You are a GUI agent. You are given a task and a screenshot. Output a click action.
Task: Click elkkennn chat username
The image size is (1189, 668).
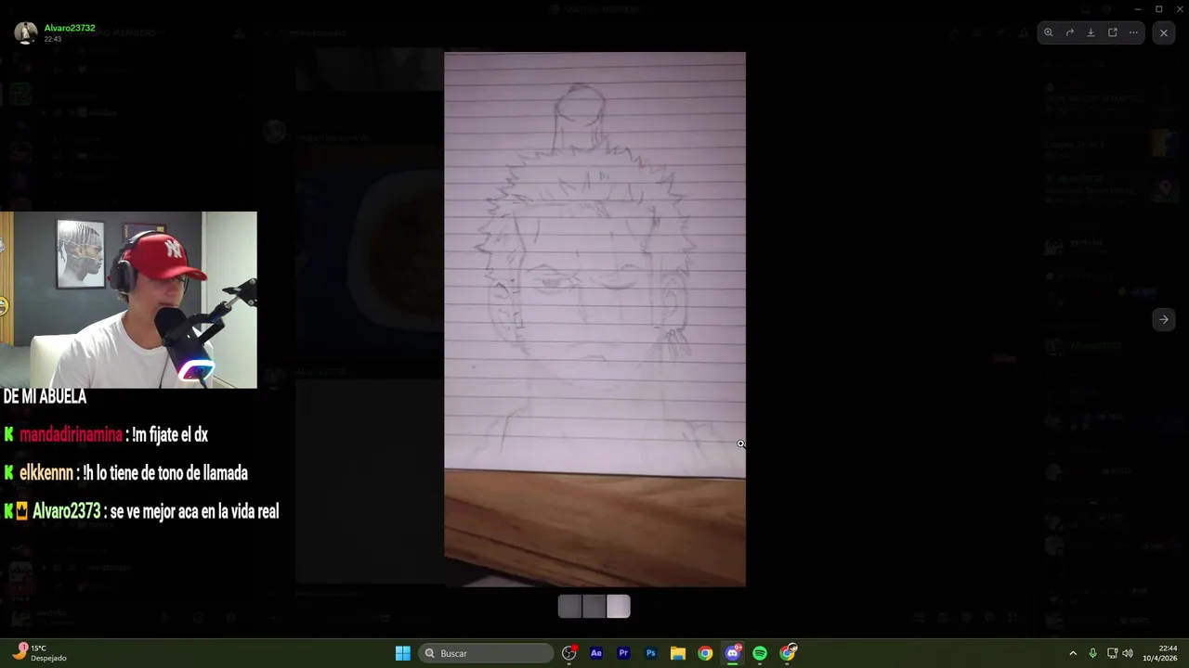tap(46, 472)
